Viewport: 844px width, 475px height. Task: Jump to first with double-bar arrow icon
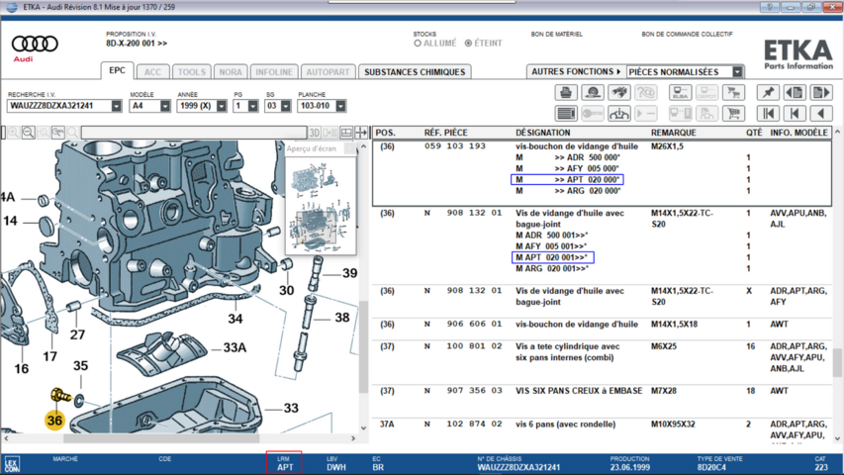tap(768, 114)
